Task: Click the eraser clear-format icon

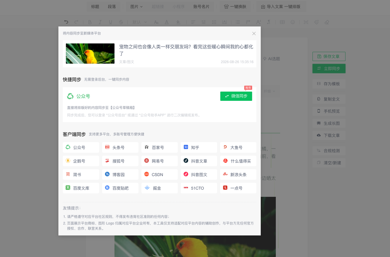Action: click(327, 22)
